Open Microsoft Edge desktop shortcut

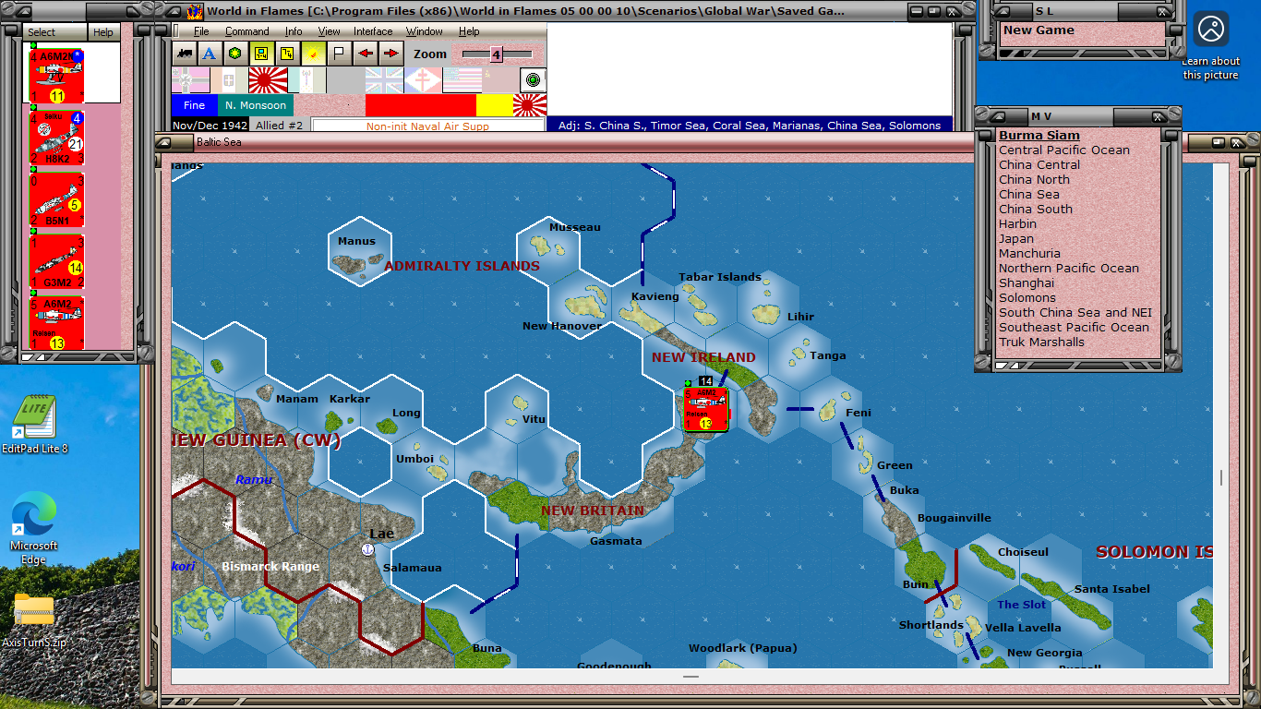click(x=34, y=528)
